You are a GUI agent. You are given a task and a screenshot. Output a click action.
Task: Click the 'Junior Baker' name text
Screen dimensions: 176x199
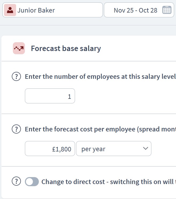pyautogui.click(x=36, y=10)
